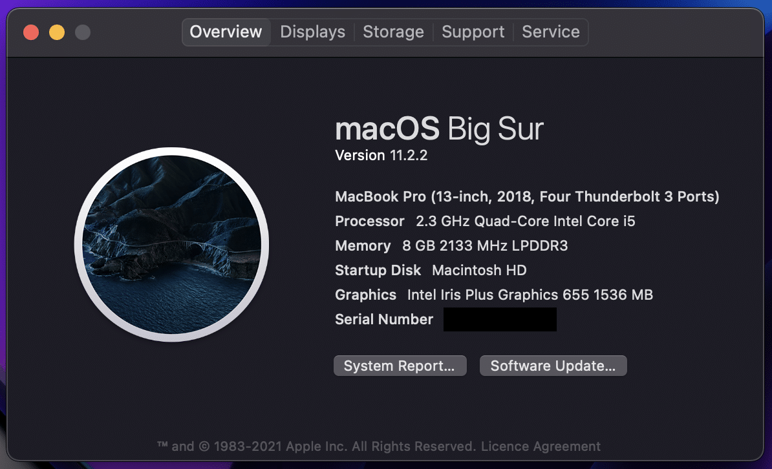The width and height of the screenshot is (772, 469).
Task: Click the macOS Big Sur title
Action: (439, 129)
